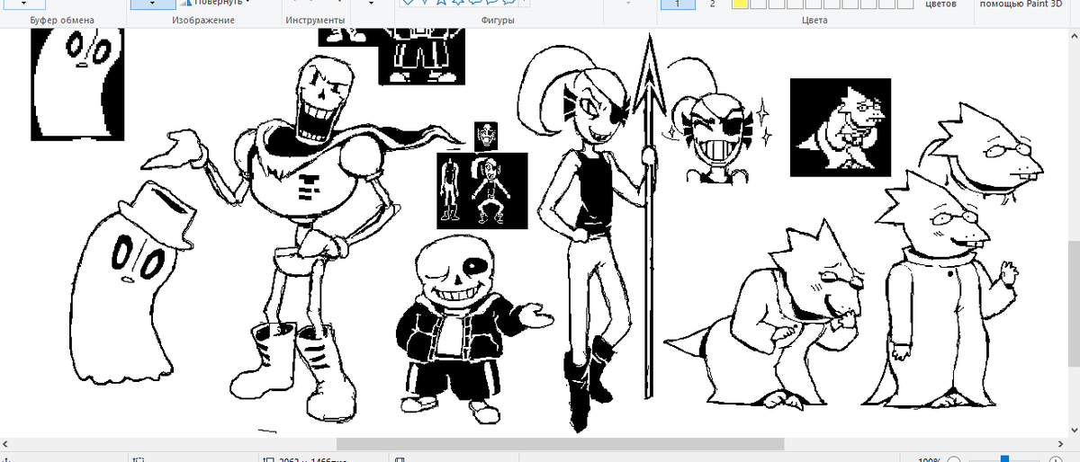
Task: Click the Фигуры group label
Action: 498,20
